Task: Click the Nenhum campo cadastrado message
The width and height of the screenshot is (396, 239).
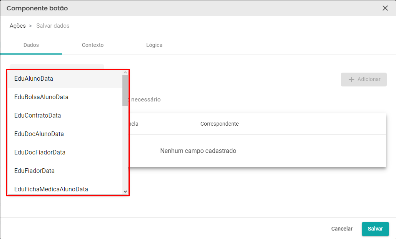Action: pyautogui.click(x=198, y=151)
